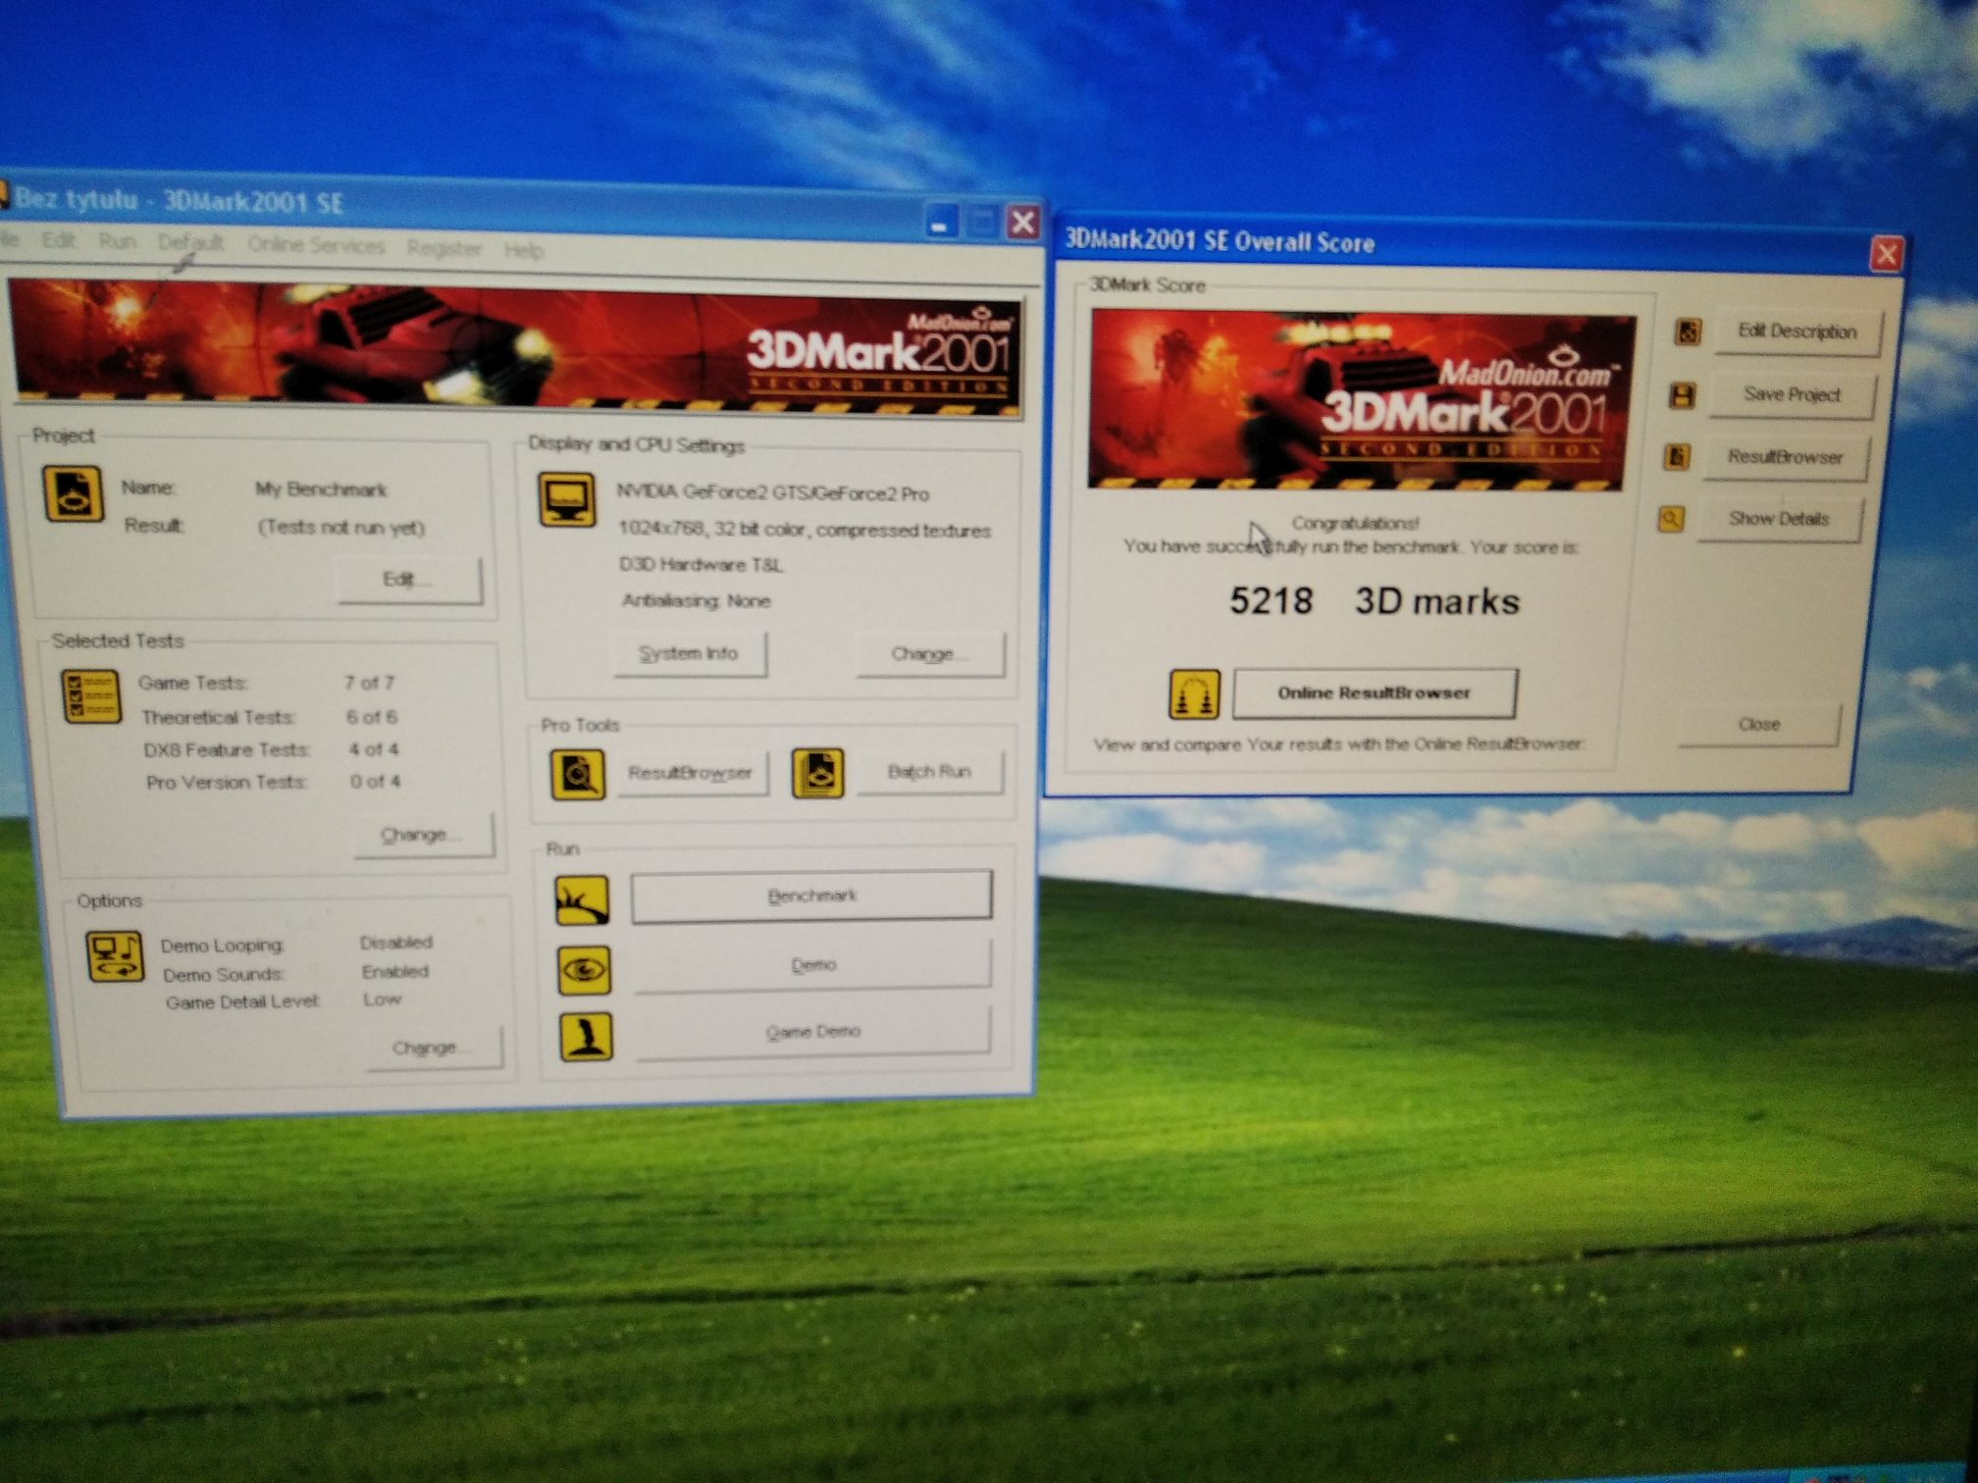This screenshot has width=1978, height=1483.
Task: Click the Demo Sounds 'Enabled' value
Action: (395, 972)
